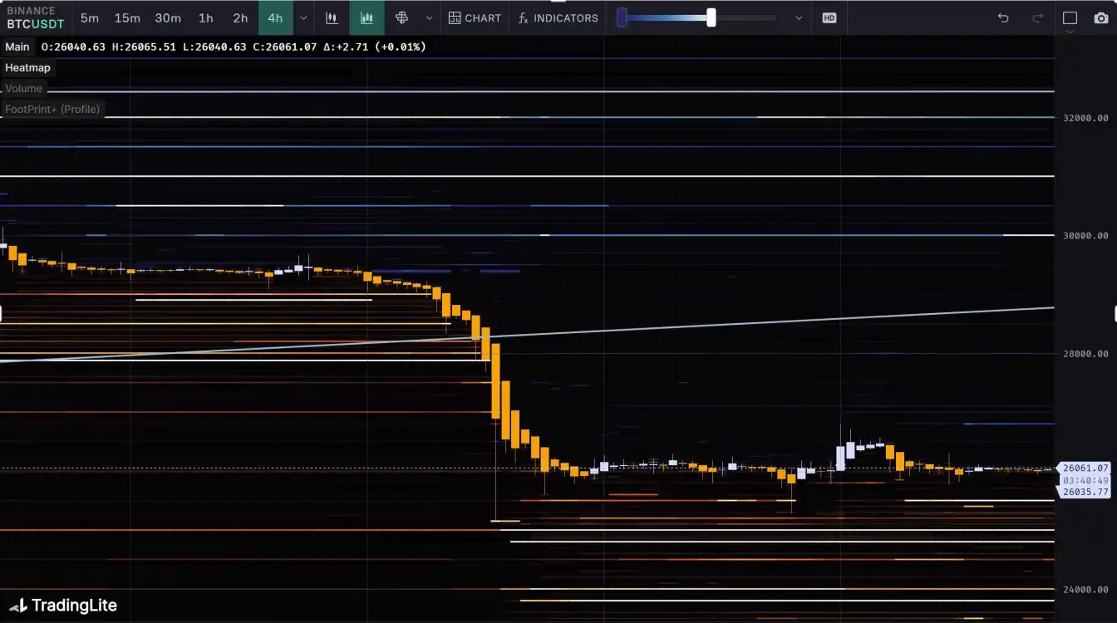The height and width of the screenshot is (623, 1117).
Task: Expand the timeframe dropdown after 4h
Action: click(x=303, y=17)
